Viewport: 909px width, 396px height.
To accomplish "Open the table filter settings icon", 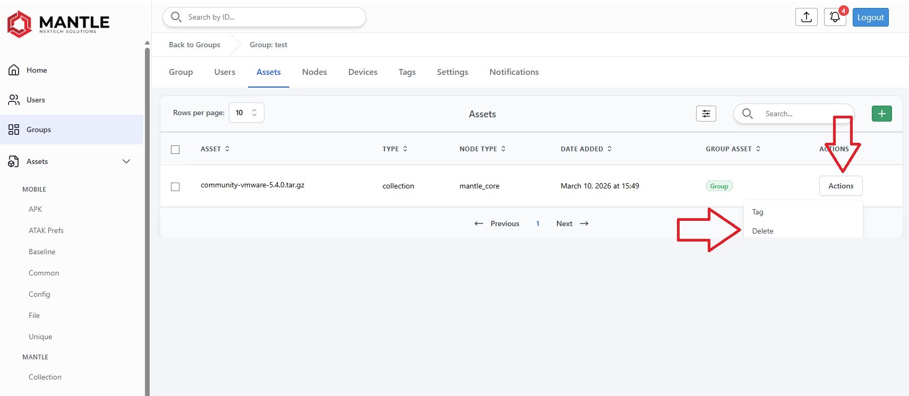I will pyautogui.click(x=706, y=114).
